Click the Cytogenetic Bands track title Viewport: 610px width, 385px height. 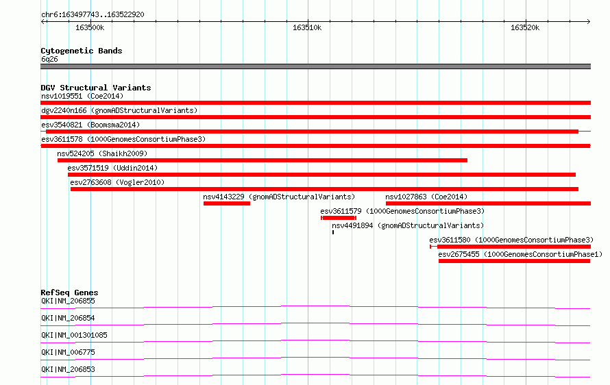pos(82,51)
